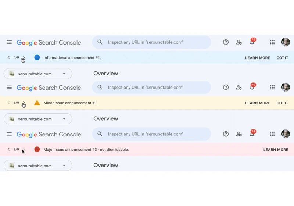Go to next announcement from 4/9

click(24, 57)
